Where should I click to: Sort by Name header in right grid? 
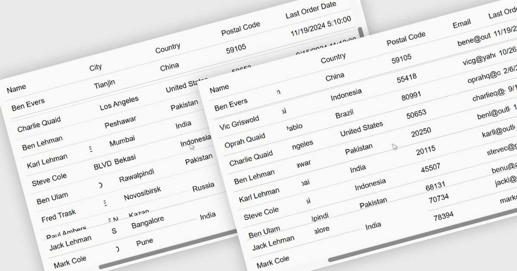pyautogui.click(x=219, y=89)
